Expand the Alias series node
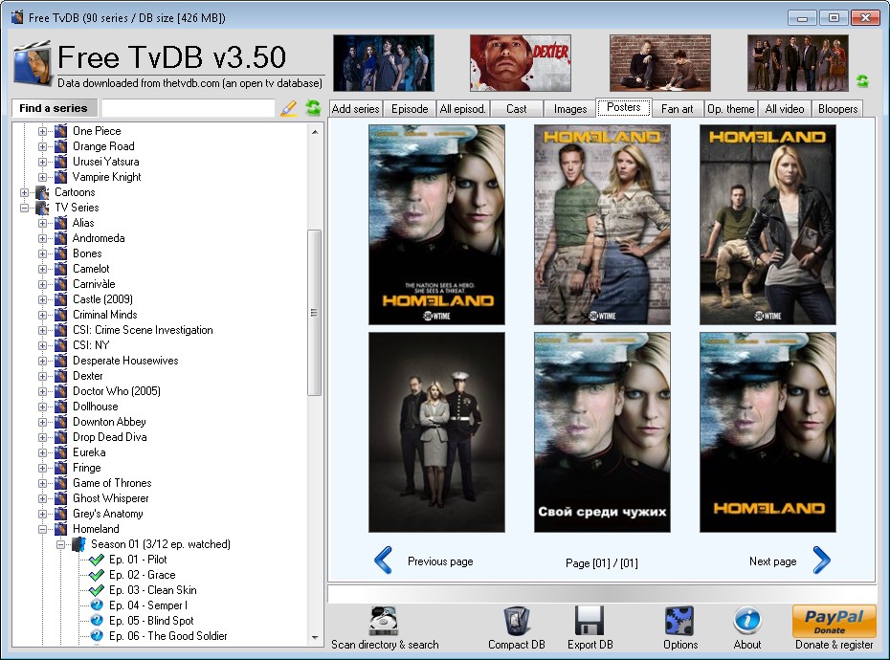The width and height of the screenshot is (890, 660). (x=42, y=224)
